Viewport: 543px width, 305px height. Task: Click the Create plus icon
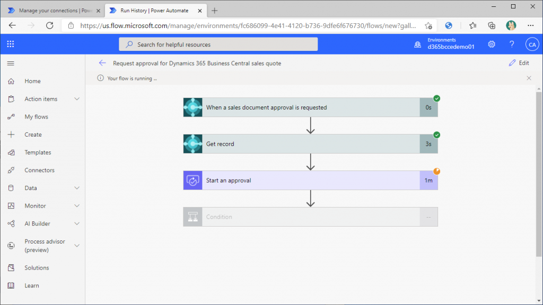pos(11,134)
